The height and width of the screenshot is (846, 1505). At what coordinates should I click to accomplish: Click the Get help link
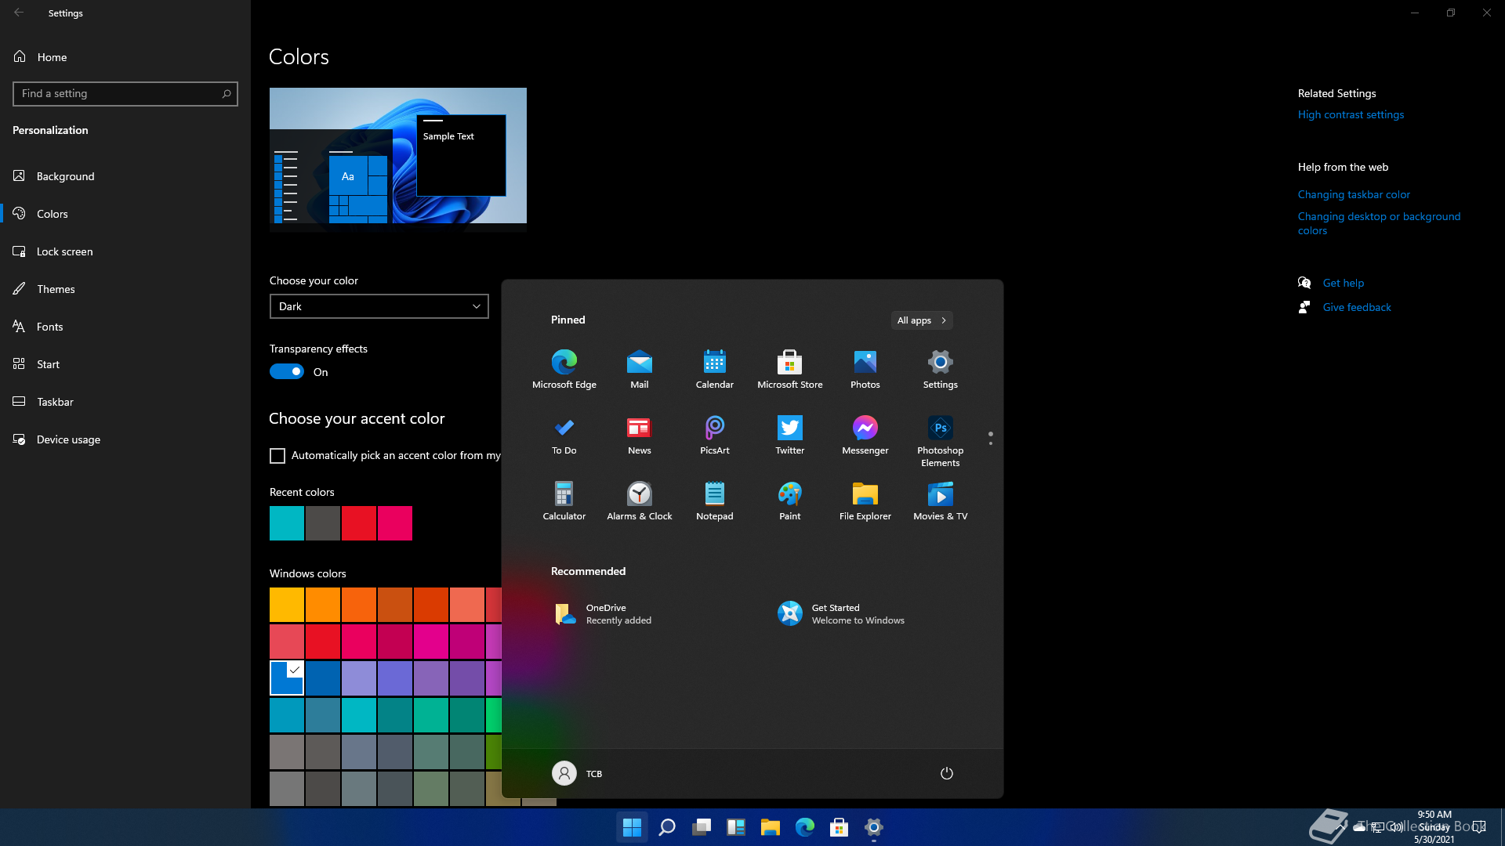[1344, 283]
